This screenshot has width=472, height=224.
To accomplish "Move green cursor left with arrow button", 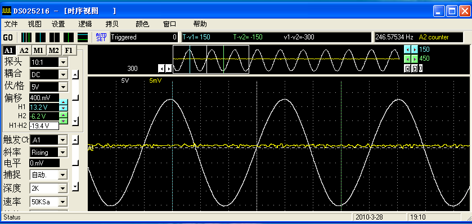I will click(407, 59).
